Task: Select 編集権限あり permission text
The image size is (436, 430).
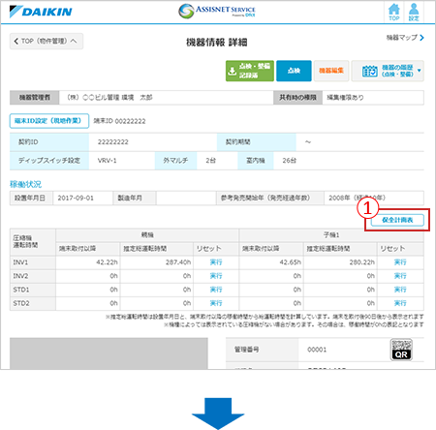Action: [x=345, y=98]
